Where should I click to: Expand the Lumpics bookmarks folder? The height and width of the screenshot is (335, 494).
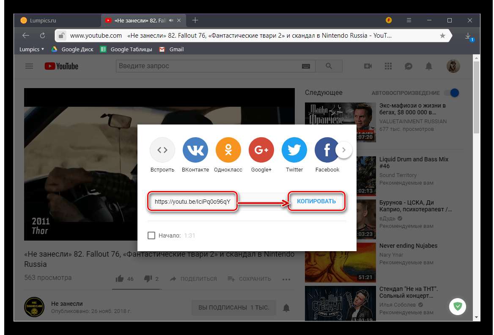(32, 49)
